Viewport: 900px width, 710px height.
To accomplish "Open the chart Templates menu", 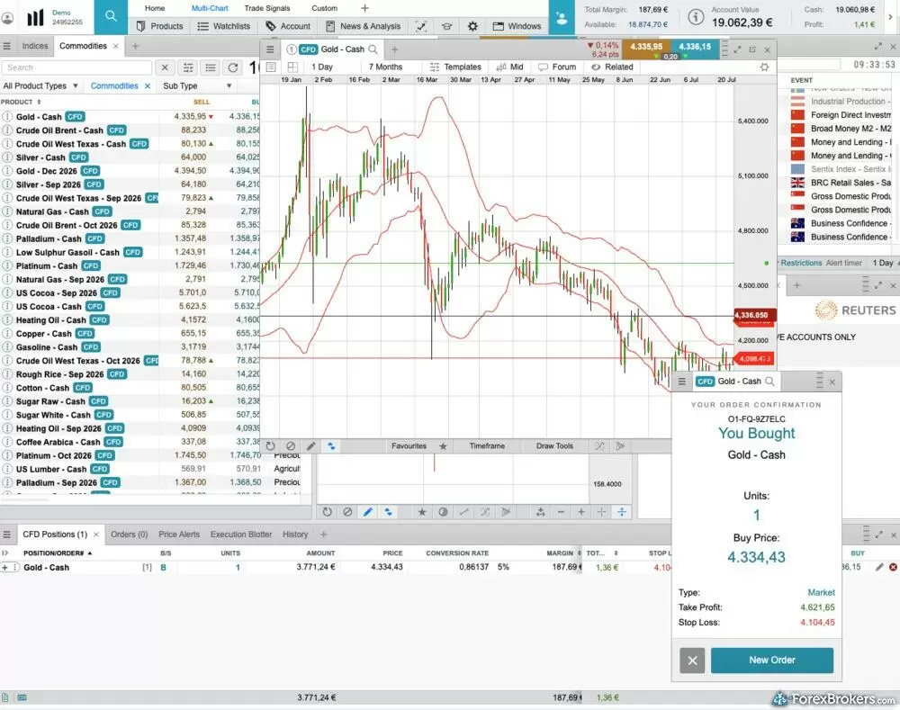I will click(x=456, y=67).
